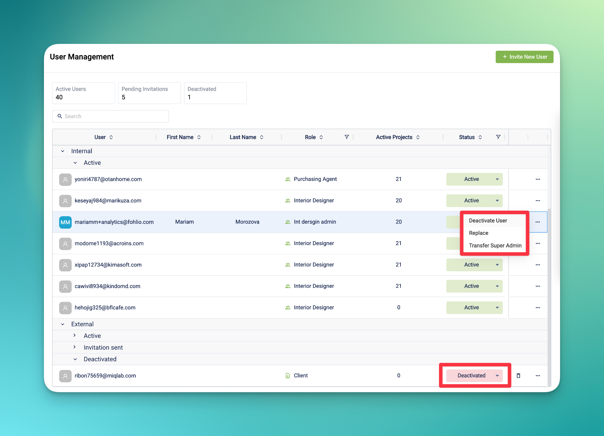Sort by Active Projects column
This screenshot has height=436, width=604.
point(418,137)
